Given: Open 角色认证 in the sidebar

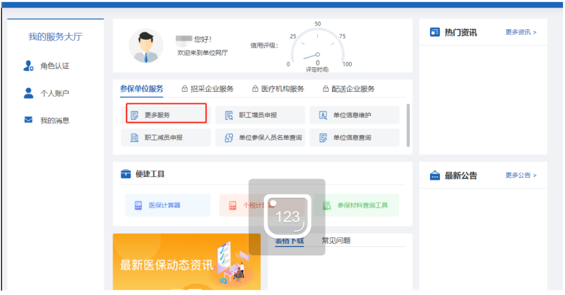Looking at the screenshot, I should (54, 66).
